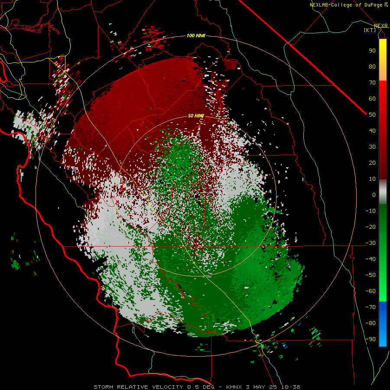The width and height of the screenshot is (390, 390).
Task: Click the 90 value on the velocity scale
Action: [x=372, y=51]
